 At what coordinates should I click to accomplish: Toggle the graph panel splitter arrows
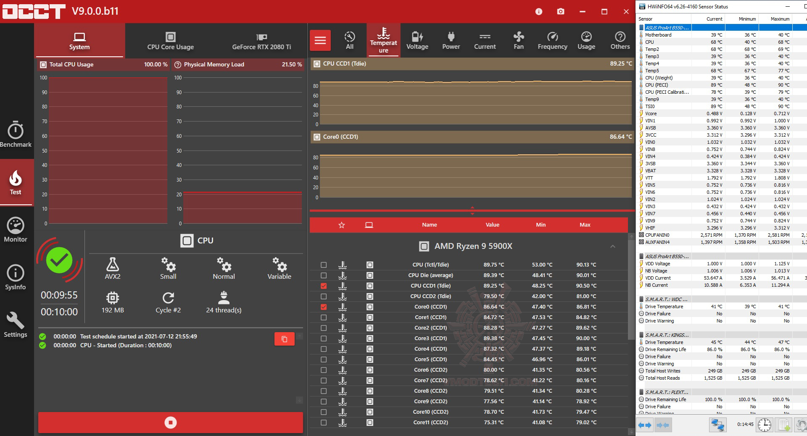click(x=472, y=211)
